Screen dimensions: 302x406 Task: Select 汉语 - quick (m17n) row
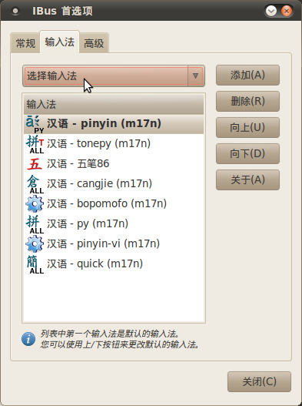coord(114,264)
